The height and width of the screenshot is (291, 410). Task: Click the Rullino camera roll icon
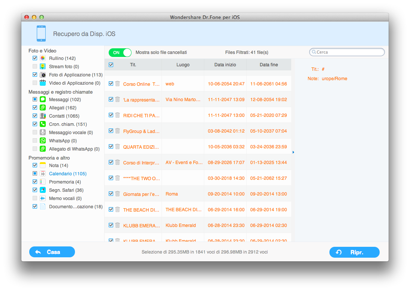[43, 58]
